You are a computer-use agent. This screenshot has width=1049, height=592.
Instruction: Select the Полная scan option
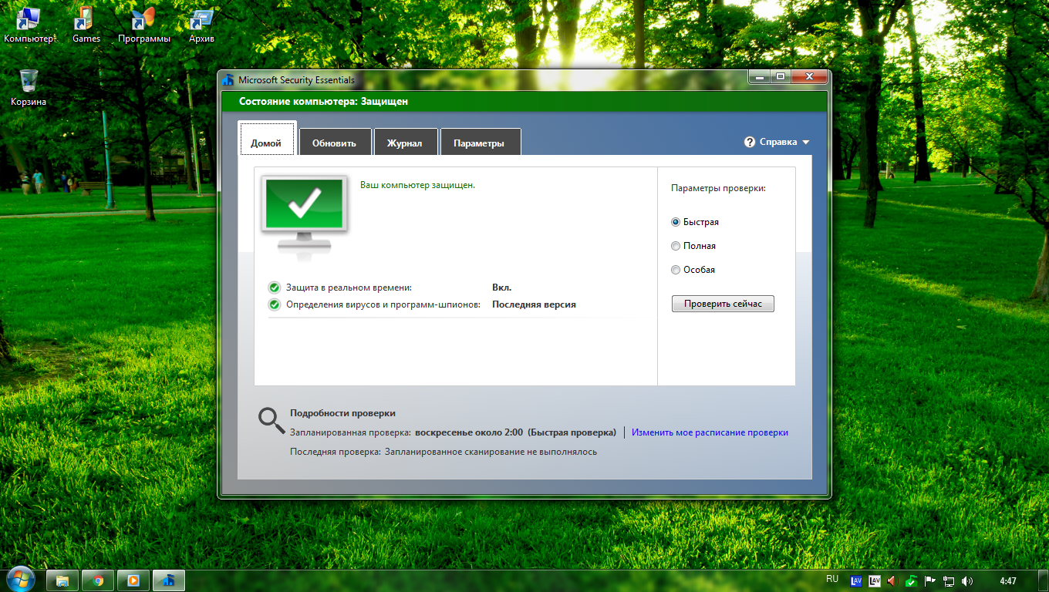pyautogui.click(x=693, y=246)
